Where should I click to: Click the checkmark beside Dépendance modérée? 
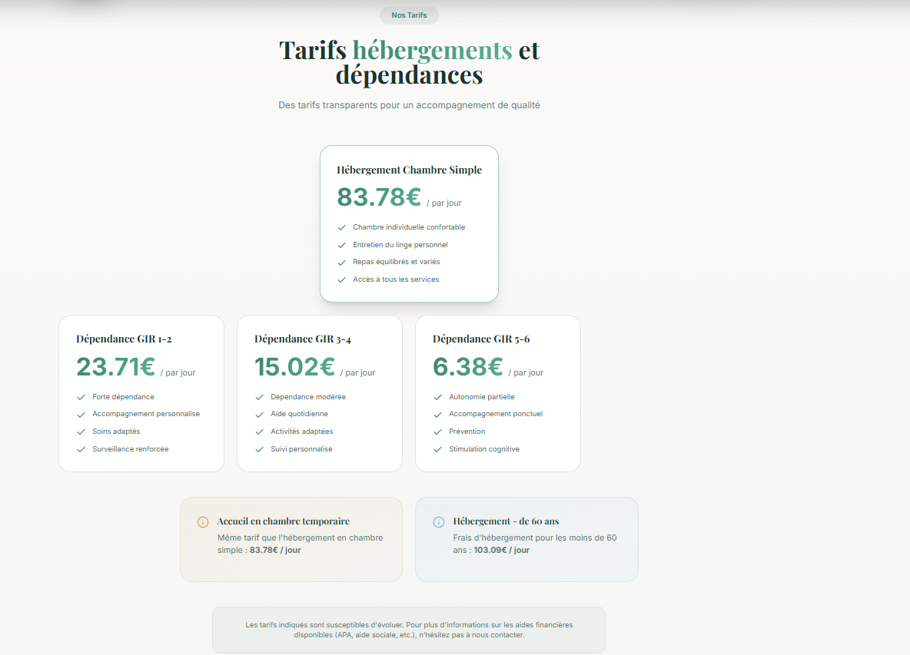pos(259,396)
